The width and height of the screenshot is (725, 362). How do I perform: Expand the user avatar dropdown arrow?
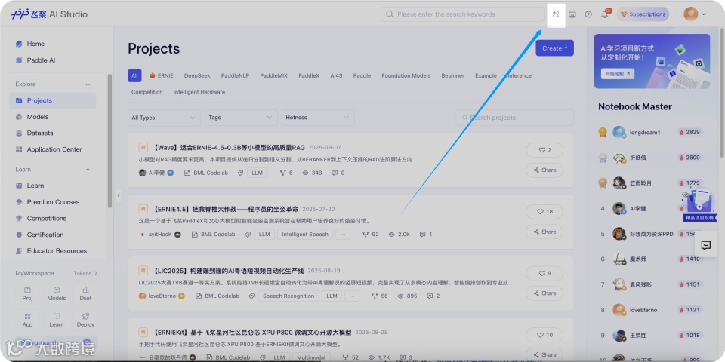pyautogui.click(x=704, y=14)
